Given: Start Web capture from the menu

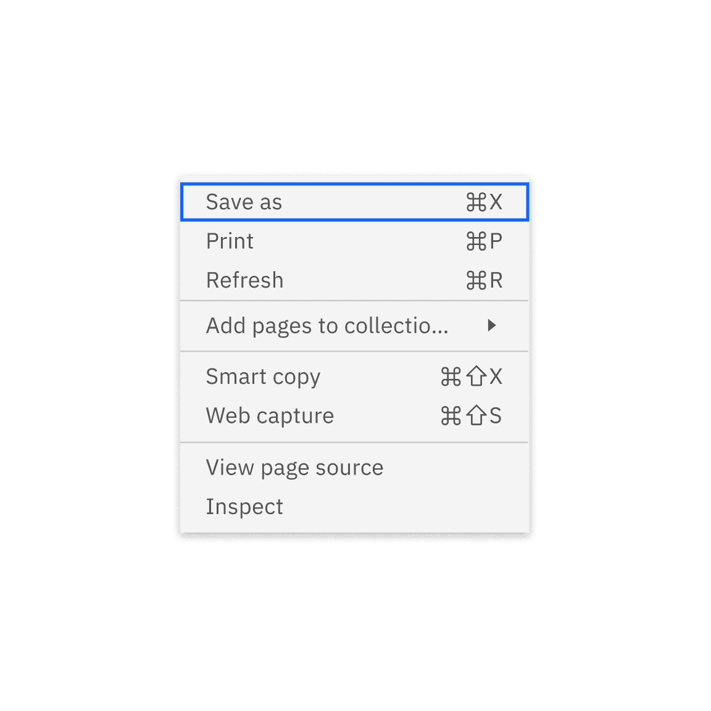Looking at the screenshot, I should 270,416.
